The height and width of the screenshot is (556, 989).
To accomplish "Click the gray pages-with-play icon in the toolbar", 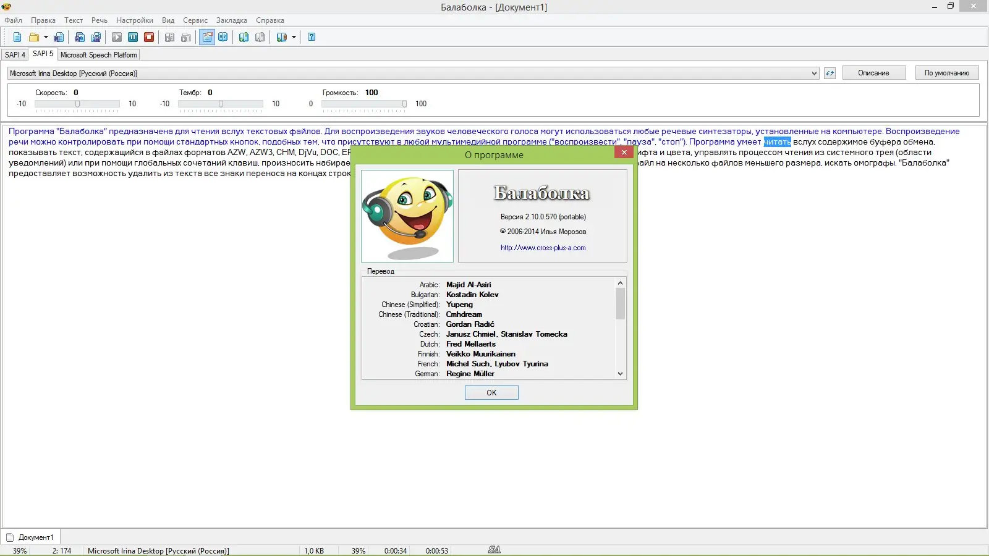I will 186,37.
